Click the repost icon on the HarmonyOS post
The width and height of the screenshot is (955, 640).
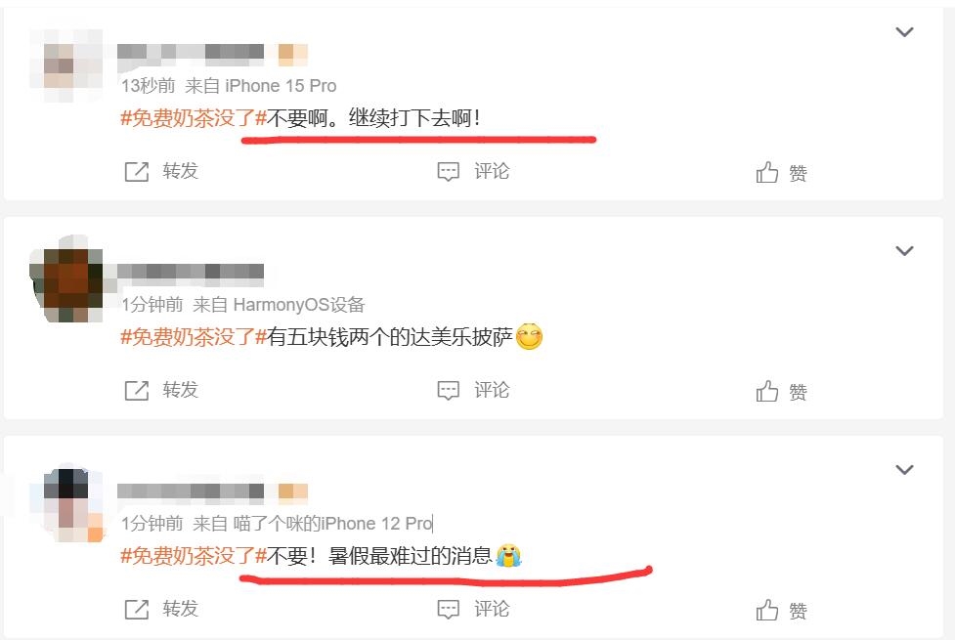tap(137, 390)
